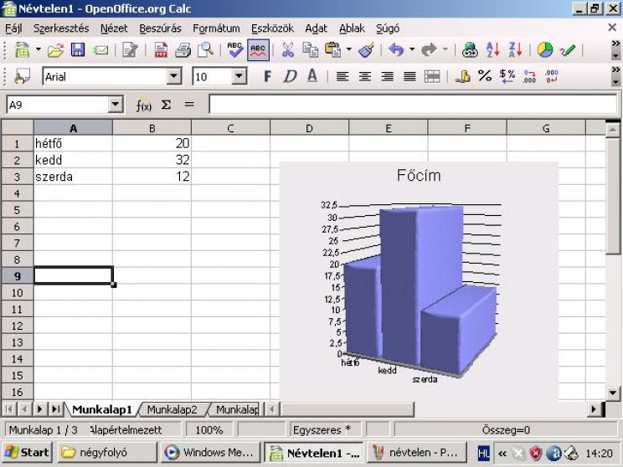Open the Fájl menu
Viewport: 623px width, 467px height.
[13, 28]
